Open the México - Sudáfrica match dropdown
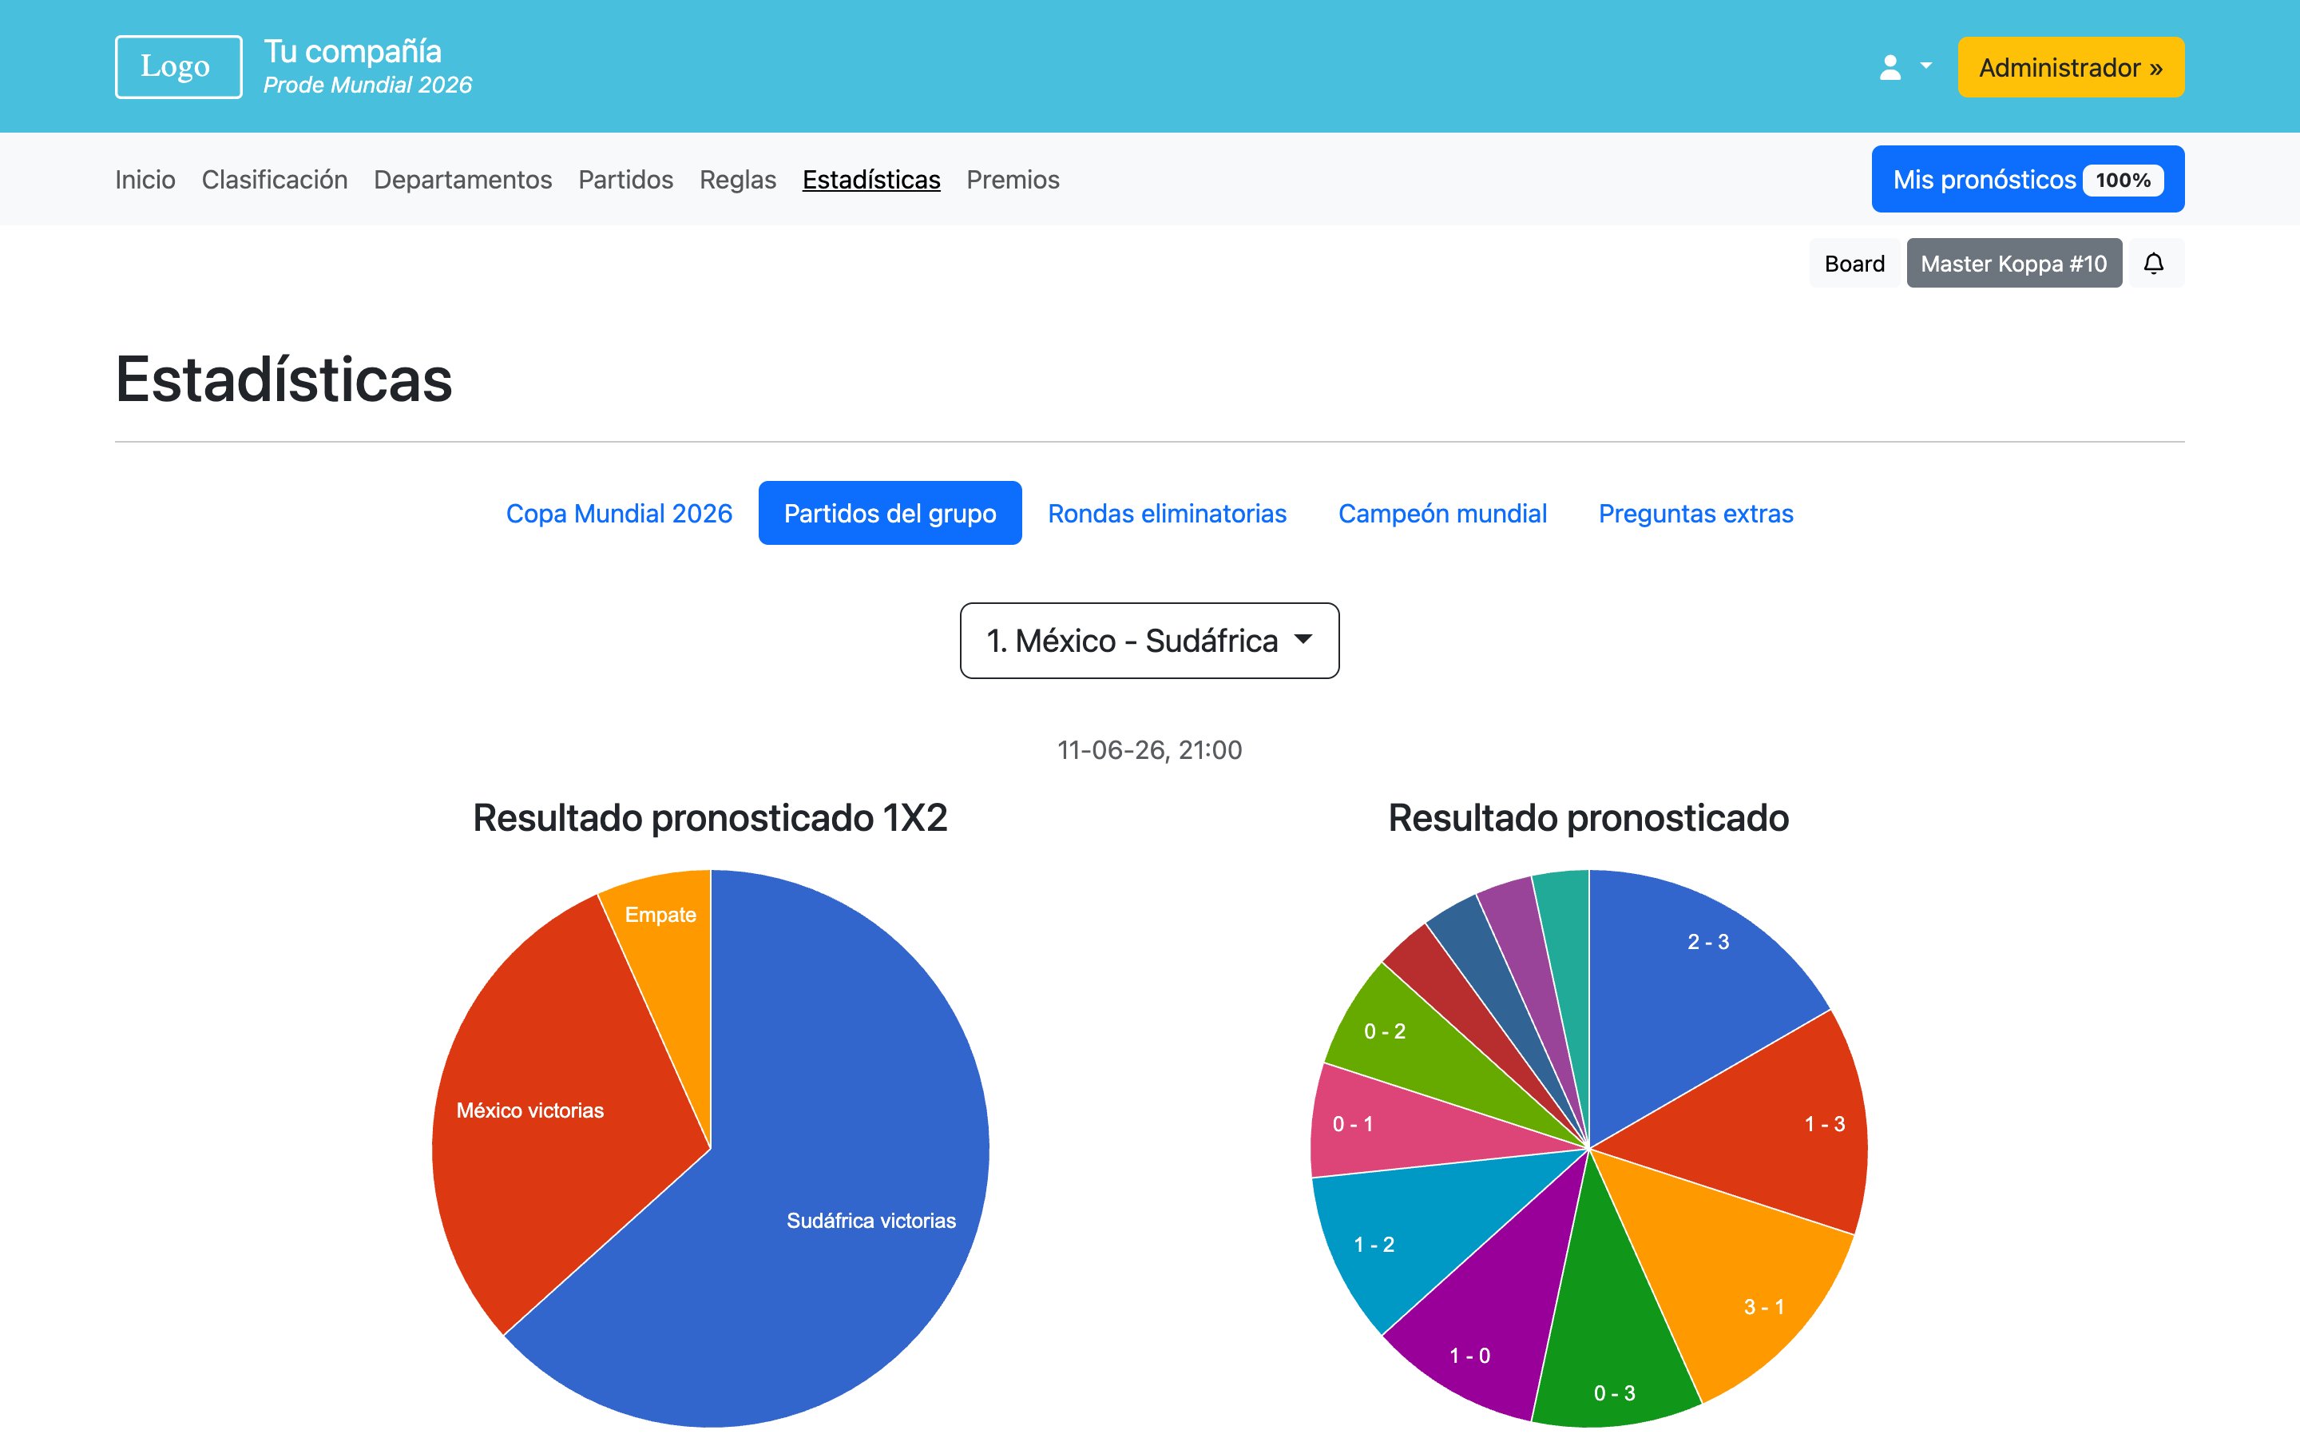This screenshot has width=2300, height=1438. click(1149, 640)
